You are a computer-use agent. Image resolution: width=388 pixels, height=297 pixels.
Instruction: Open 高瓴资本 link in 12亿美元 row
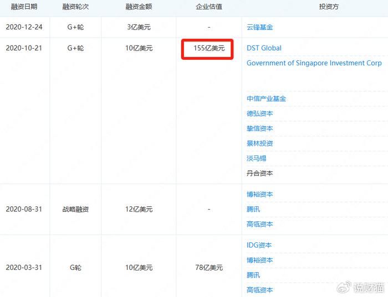pyautogui.click(x=259, y=224)
